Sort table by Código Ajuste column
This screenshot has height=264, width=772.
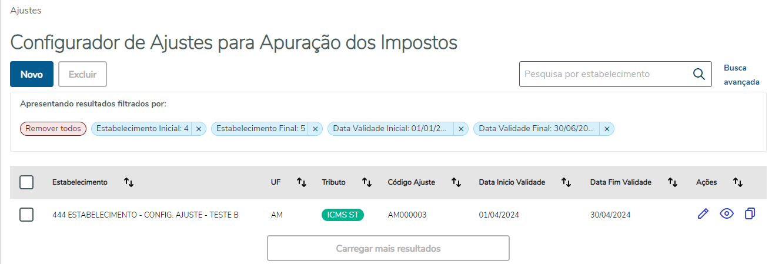point(456,182)
